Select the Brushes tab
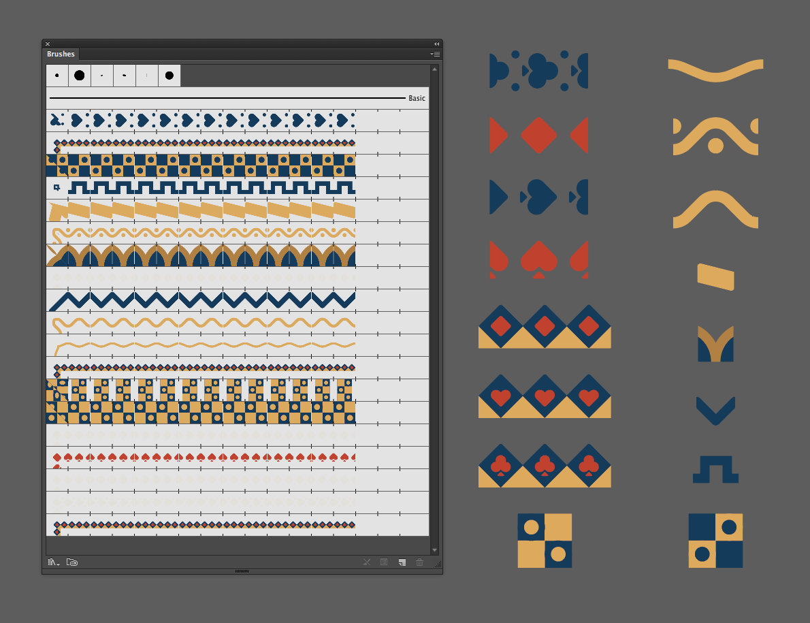The width and height of the screenshot is (810, 623). point(61,54)
